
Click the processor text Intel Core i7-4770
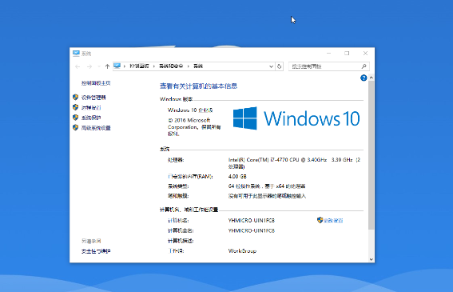tap(294, 163)
